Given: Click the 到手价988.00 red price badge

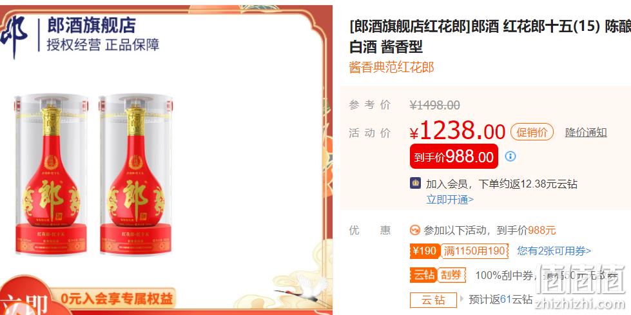Looking at the screenshot, I should coord(454,156).
